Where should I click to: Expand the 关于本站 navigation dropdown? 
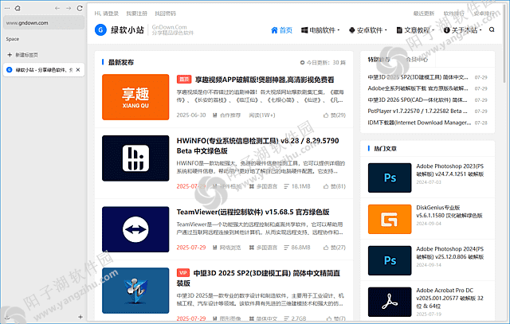[462, 30]
